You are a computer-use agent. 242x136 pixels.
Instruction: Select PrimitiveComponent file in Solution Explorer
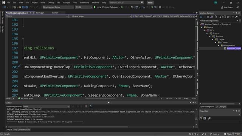click(234, 48)
